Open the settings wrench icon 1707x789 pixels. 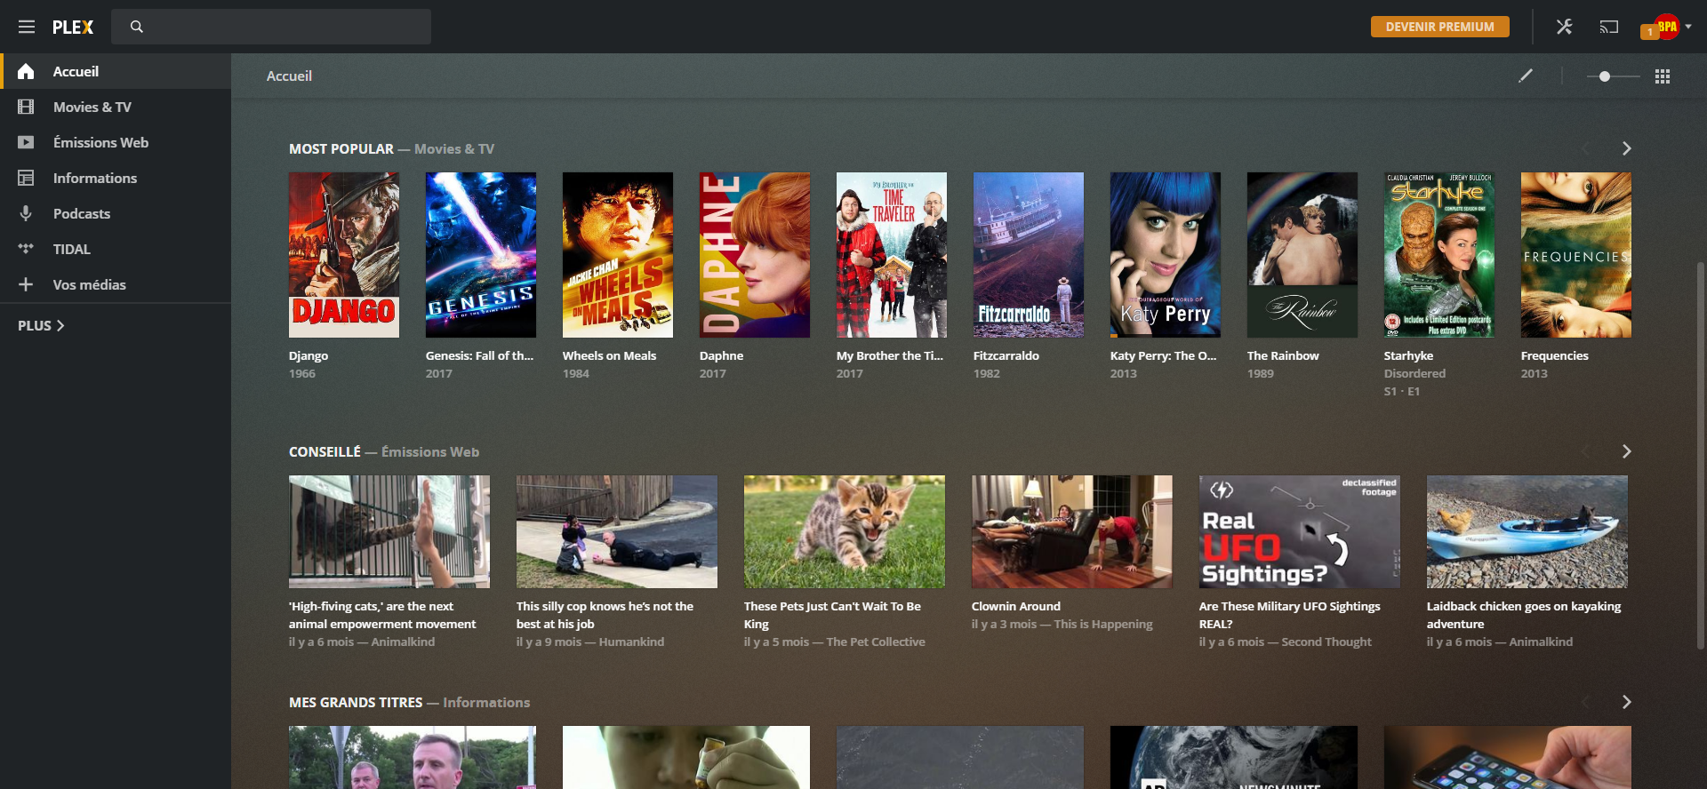tap(1564, 27)
